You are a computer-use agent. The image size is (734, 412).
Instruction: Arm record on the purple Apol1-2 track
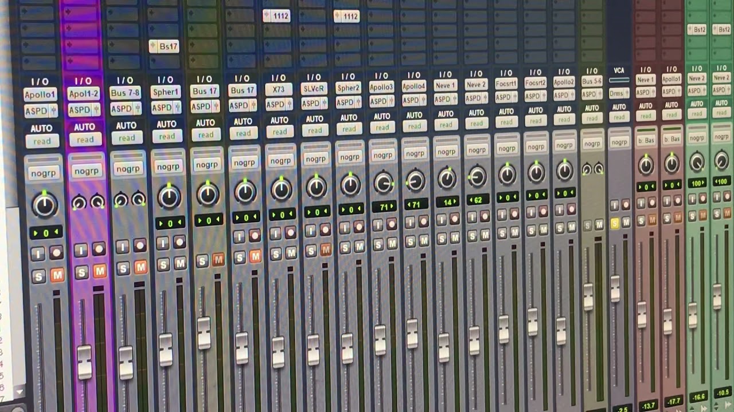click(x=99, y=249)
